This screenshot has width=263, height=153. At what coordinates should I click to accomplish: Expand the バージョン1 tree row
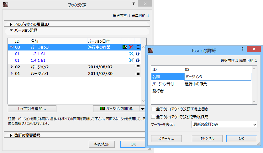coord(11,73)
